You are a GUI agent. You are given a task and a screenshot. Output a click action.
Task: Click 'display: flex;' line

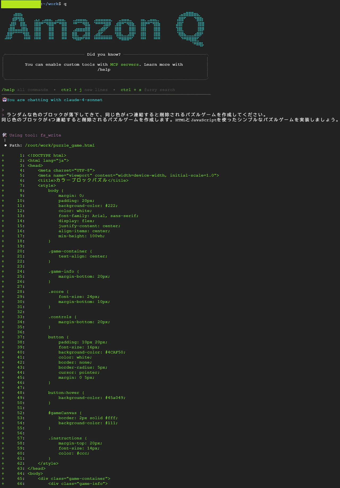tap(77, 221)
